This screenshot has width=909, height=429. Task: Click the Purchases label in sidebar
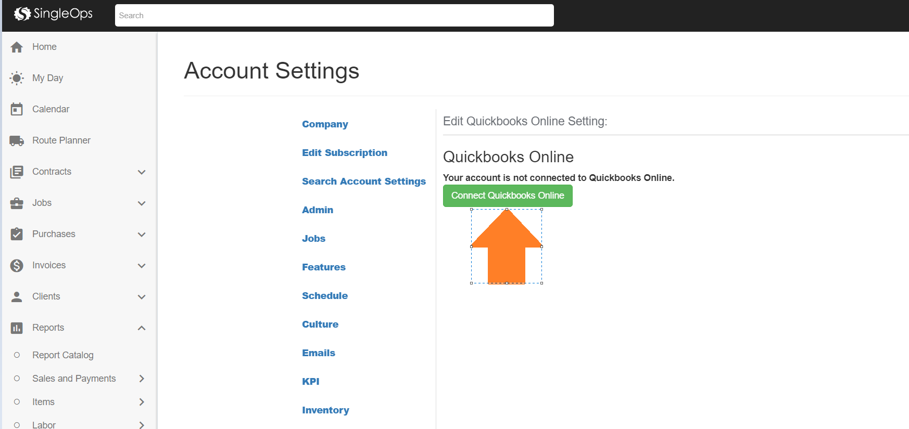(x=54, y=234)
